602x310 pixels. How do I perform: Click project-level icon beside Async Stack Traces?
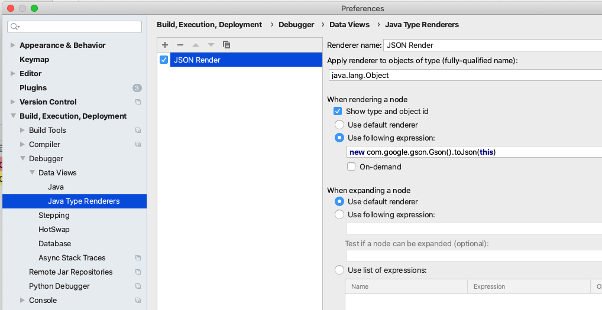click(x=138, y=258)
